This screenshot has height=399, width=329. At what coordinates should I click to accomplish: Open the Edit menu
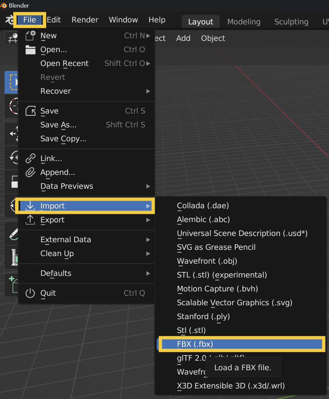pos(54,20)
